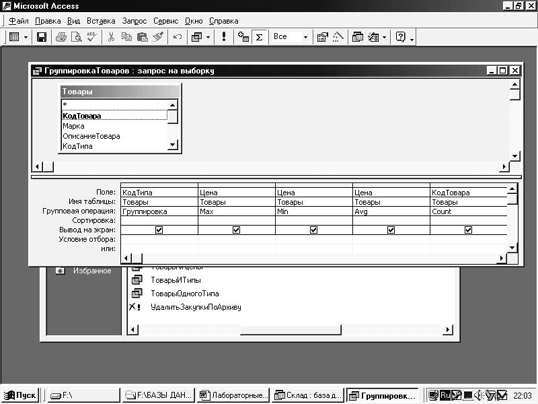This screenshot has height=404, width=538.
Task: Open the Properties icon
Action: click(x=322, y=37)
